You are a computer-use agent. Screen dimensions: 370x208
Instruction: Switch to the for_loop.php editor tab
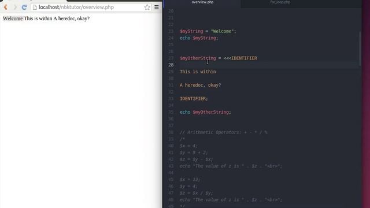click(x=280, y=2)
